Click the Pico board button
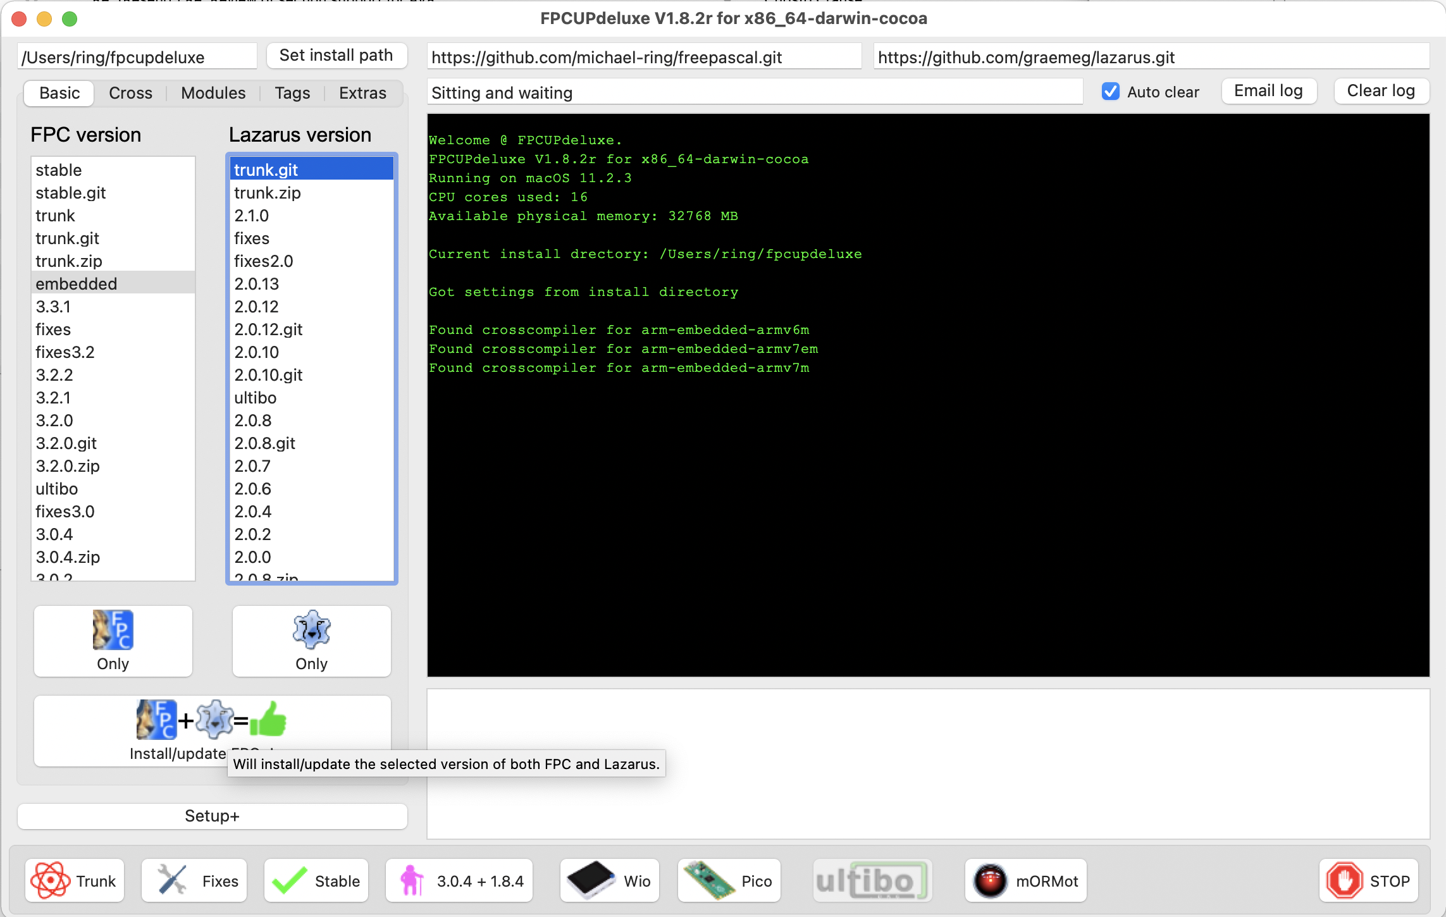This screenshot has height=917, width=1446. [x=729, y=880]
